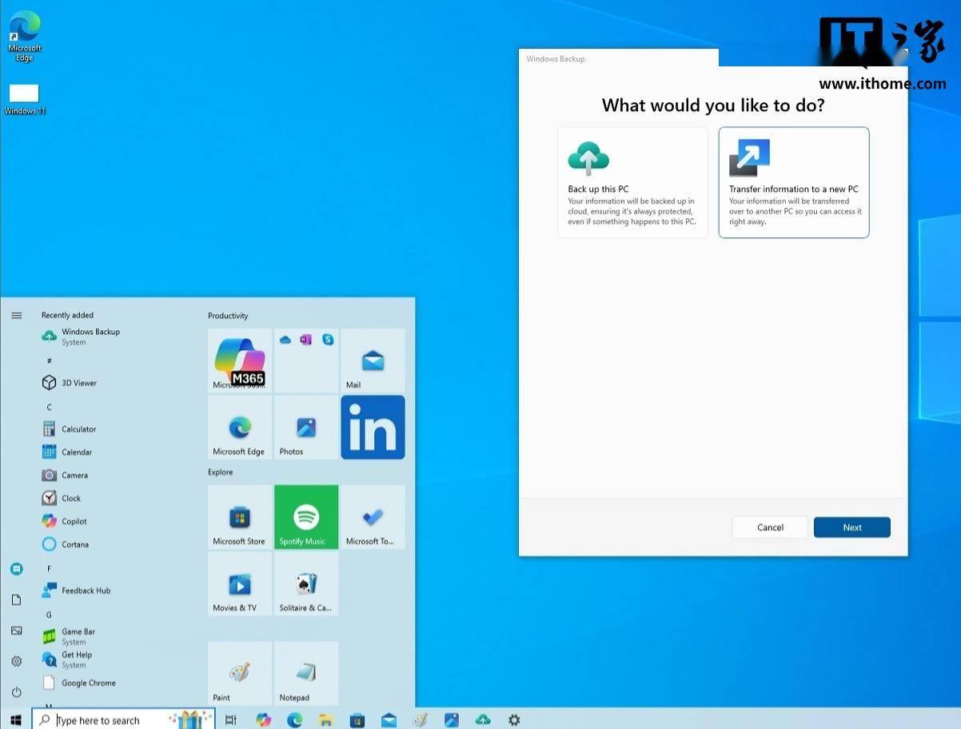Click the Recently added heading
Image resolution: width=961 pixels, height=729 pixels.
click(67, 315)
